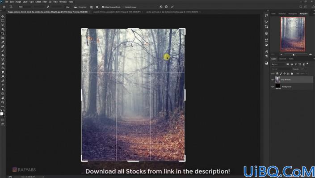Open the Window menu
315x178 pixels.
(x=63, y=2)
